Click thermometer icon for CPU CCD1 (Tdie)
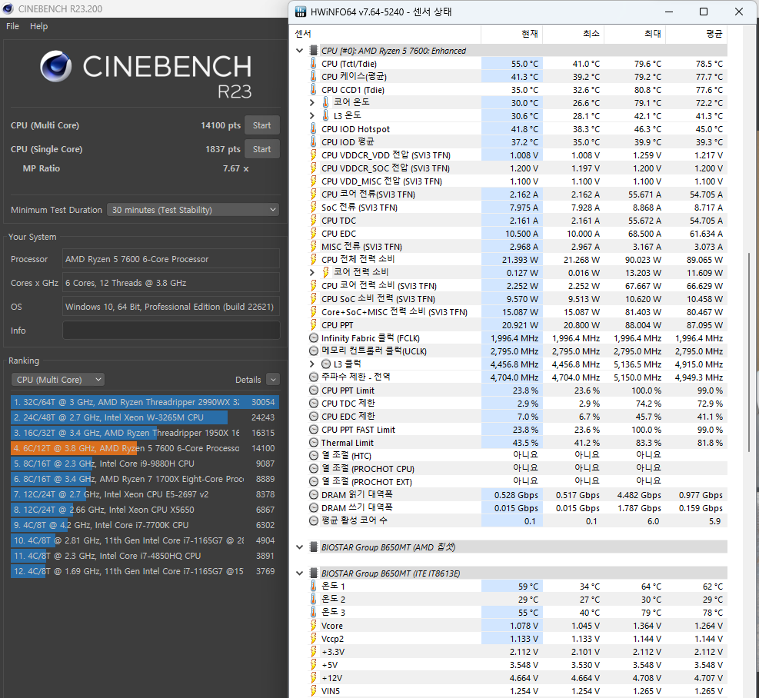 click(313, 89)
